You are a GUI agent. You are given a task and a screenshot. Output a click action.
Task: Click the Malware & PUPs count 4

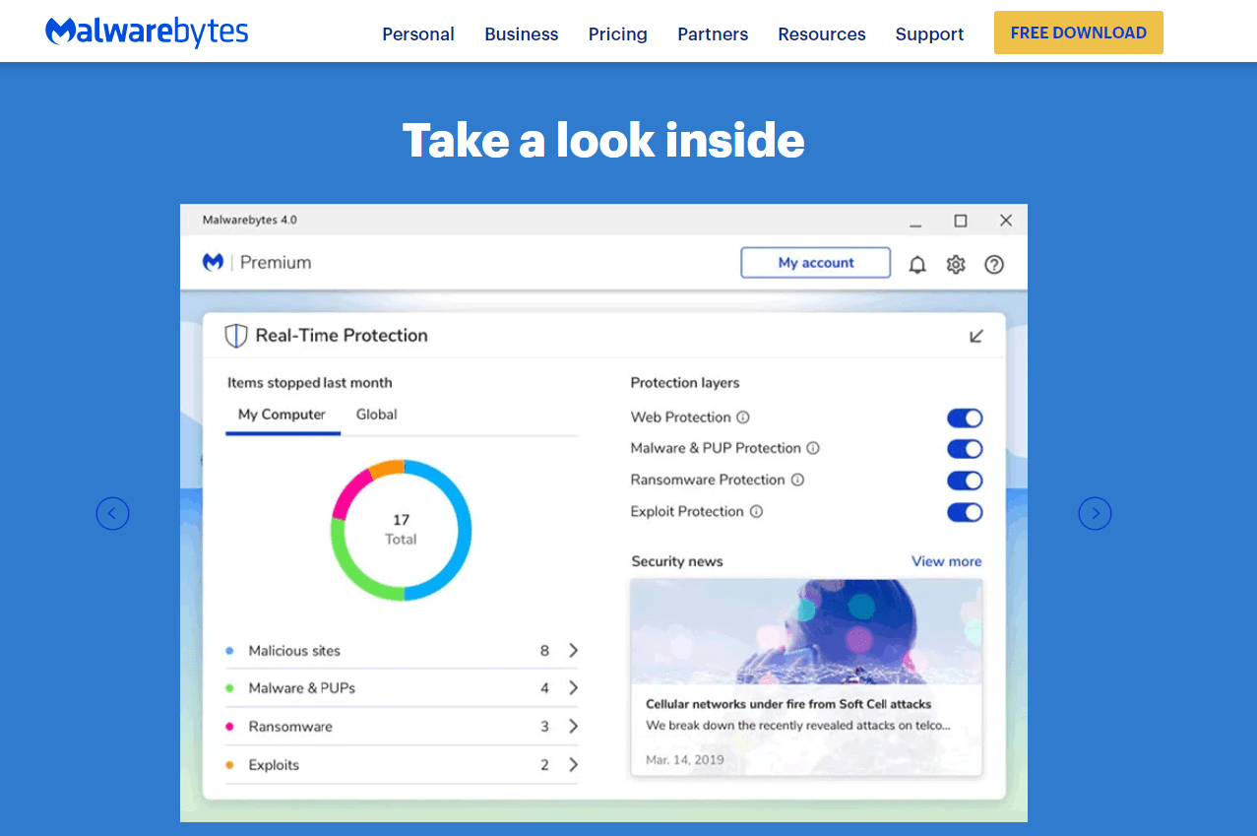point(544,688)
